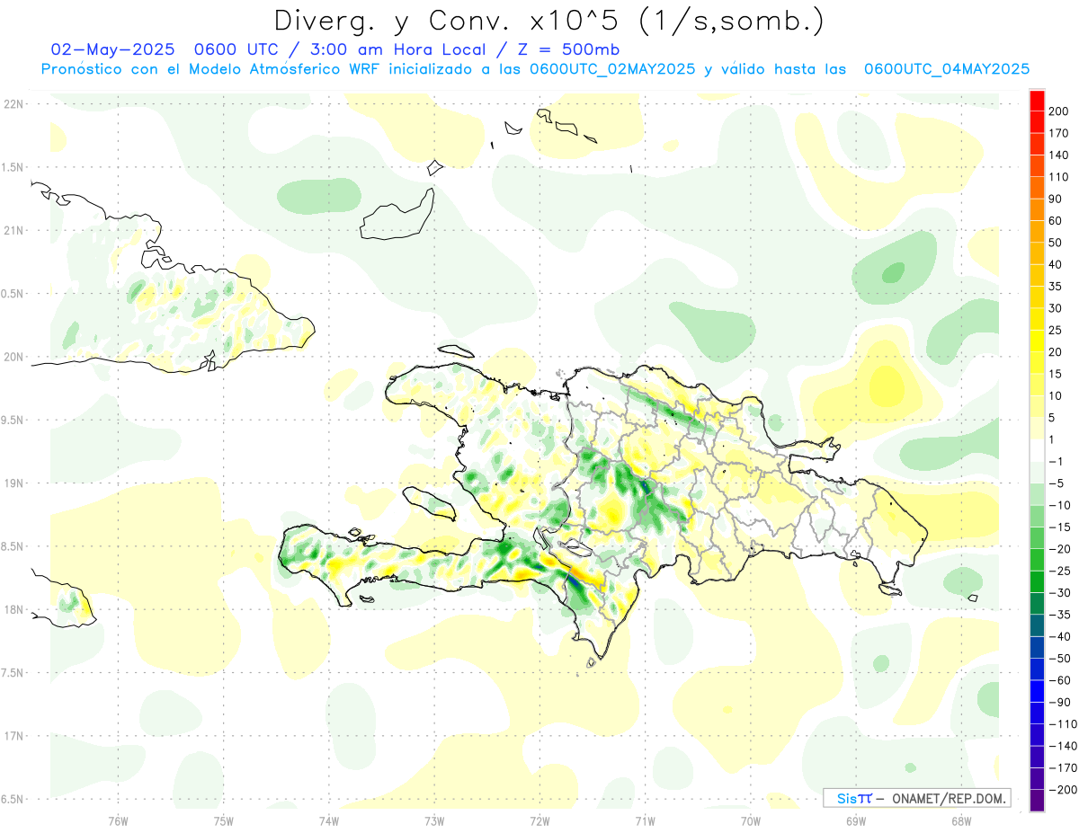Image resolution: width=1079 pixels, height=833 pixels.
Task: Click the colorbar value '-30'
Action: tap(1060, 594)
